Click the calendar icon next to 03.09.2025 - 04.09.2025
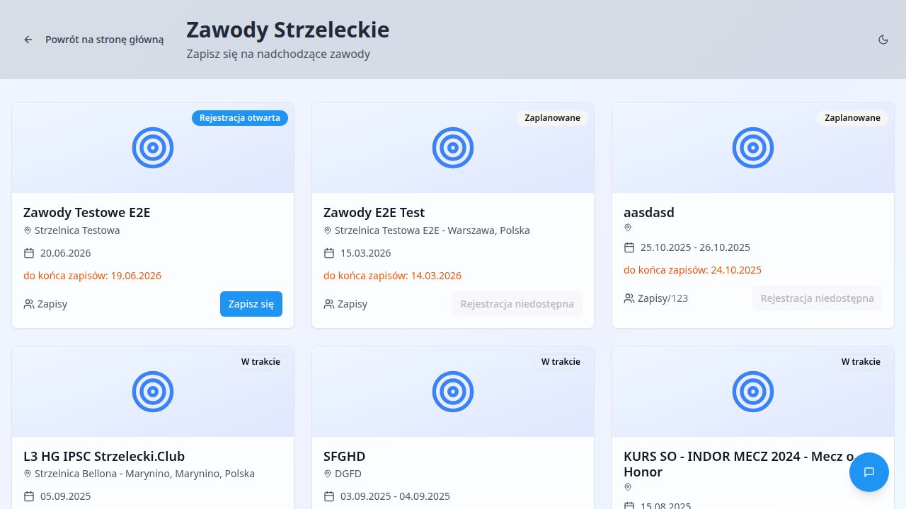 point(329,496)
